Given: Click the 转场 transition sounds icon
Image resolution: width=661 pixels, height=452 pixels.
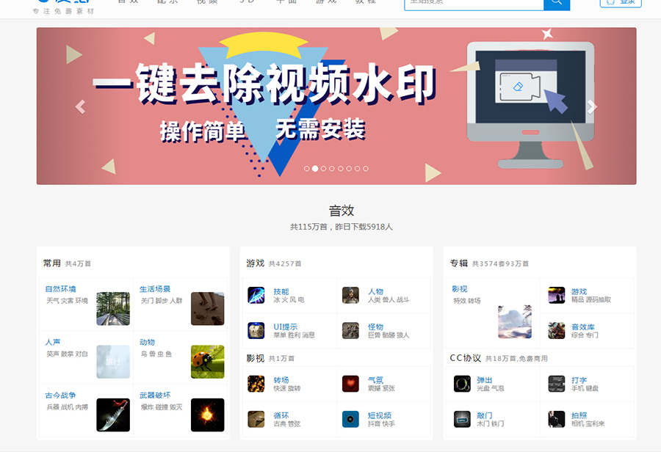Looking at the screenshot, I should 256,384.
